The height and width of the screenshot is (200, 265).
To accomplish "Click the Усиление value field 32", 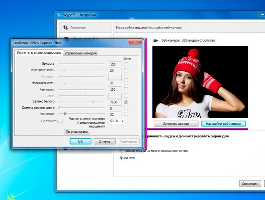I will click(115, 114).
